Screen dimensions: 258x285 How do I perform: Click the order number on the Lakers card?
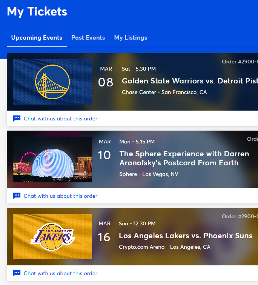[x=240, y=216]
